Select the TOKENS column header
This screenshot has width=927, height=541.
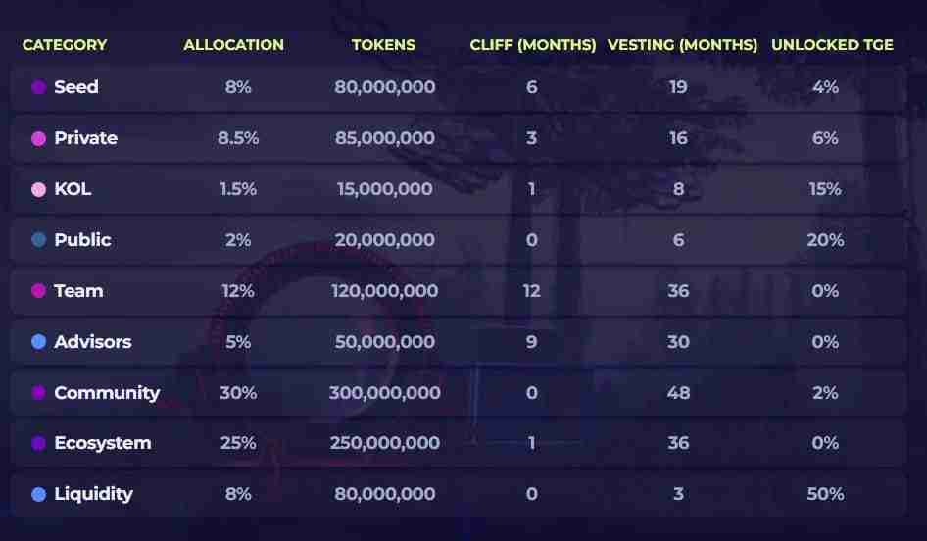384,45
